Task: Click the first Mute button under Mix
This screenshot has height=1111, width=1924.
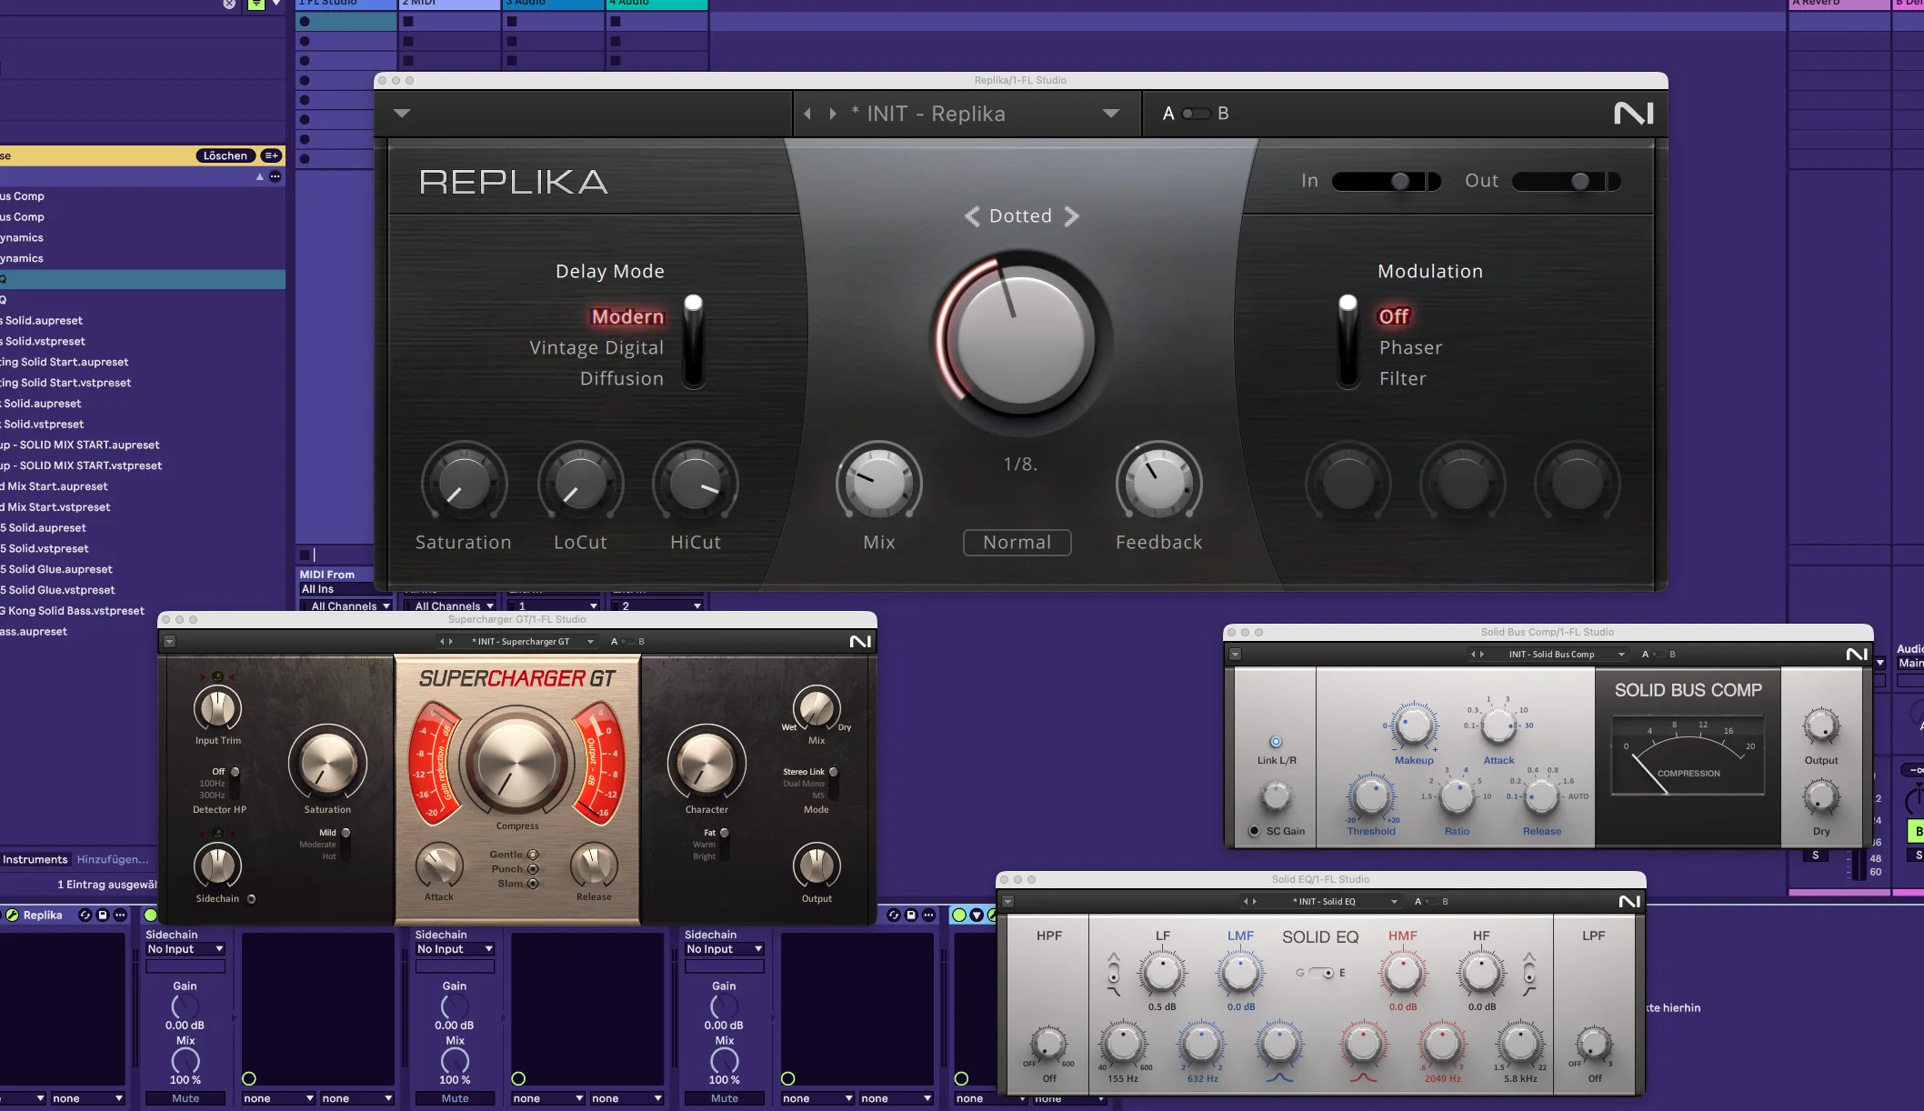Action: (x=185, y=1098)
